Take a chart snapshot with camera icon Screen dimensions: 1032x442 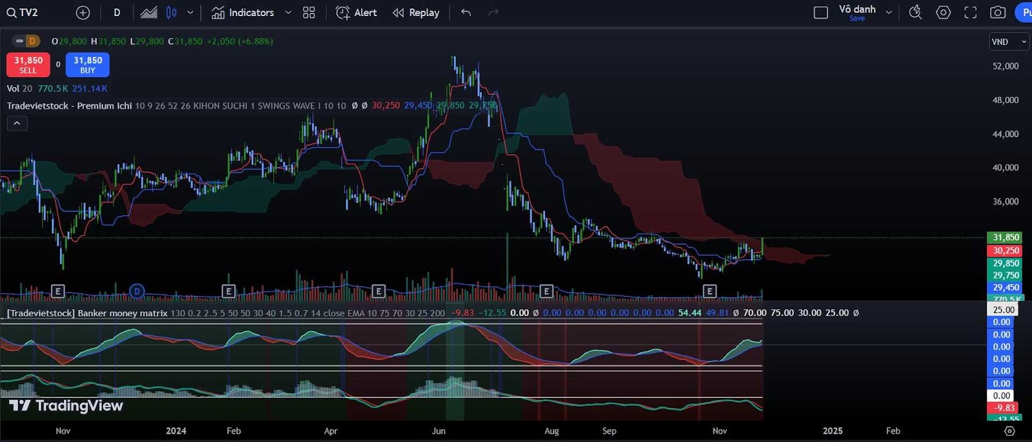point(998,12)
